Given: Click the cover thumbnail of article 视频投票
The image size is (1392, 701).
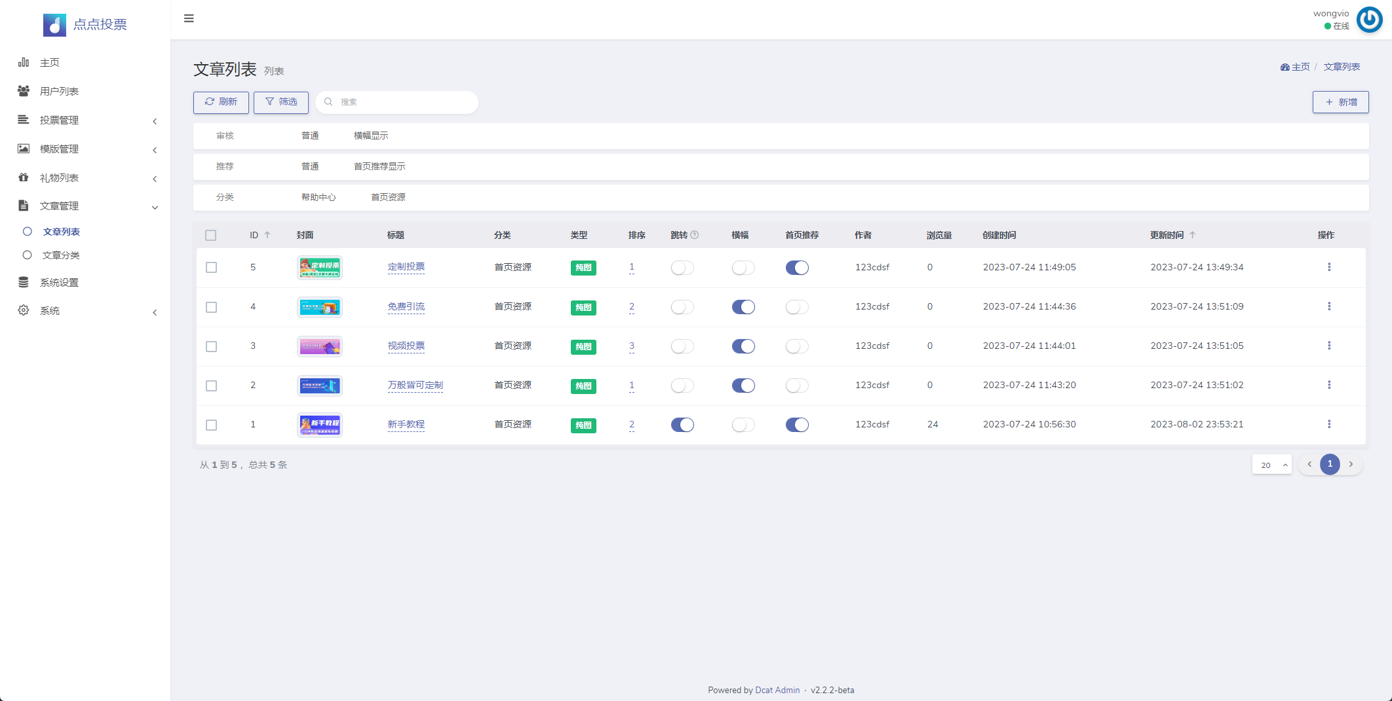Looking at the screenshot, I should [320, 346].
